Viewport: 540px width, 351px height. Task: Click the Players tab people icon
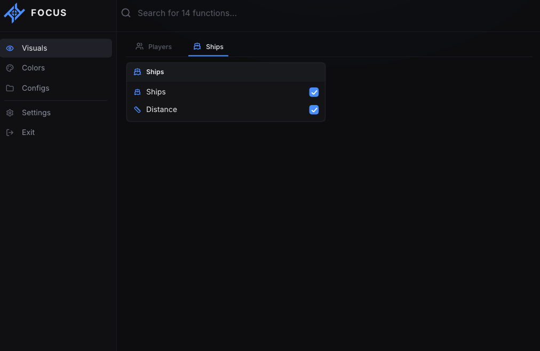click(139, 46)
